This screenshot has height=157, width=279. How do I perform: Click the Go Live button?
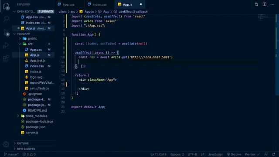234,154
